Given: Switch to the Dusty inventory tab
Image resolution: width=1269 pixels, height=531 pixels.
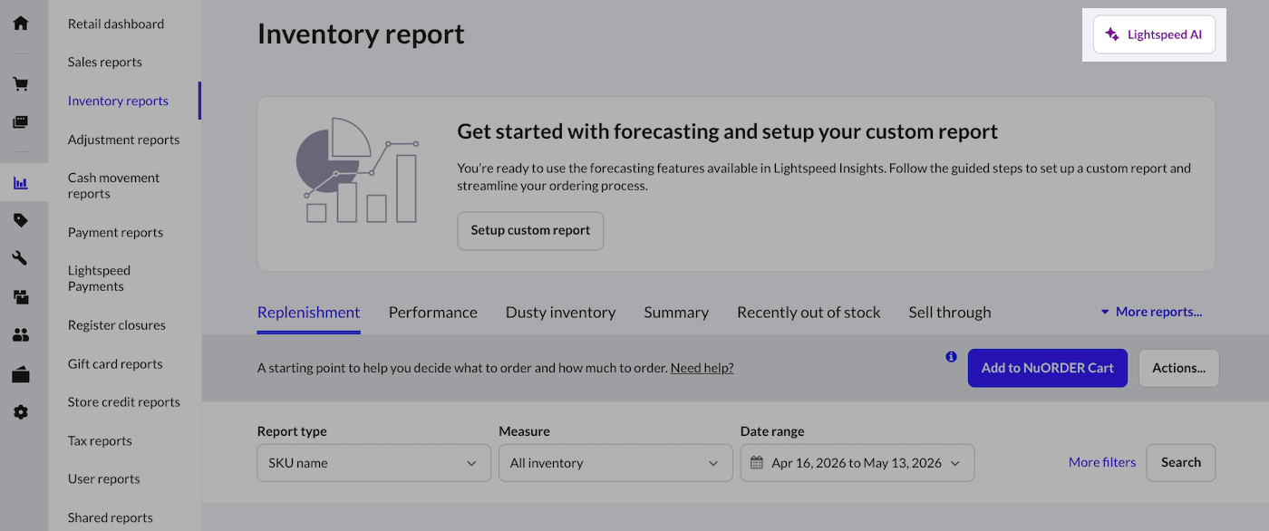Looking at the screenshot, I should pos(560,313).
